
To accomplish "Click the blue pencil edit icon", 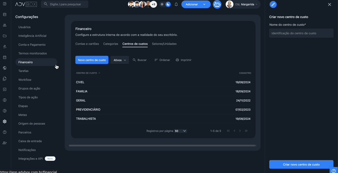I will (273, 5).
